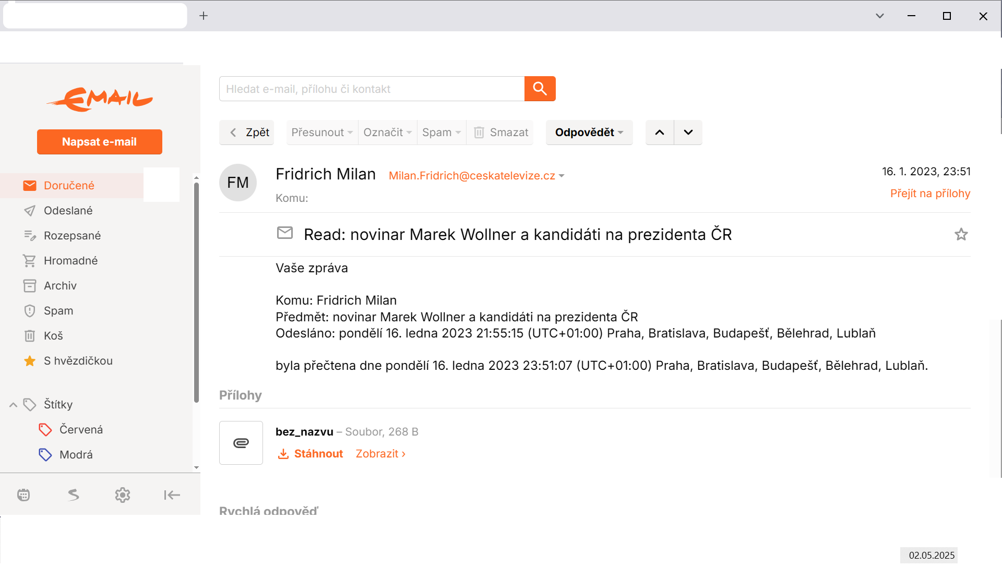This screenshot has width=1002, height=567.
Task: Click the Napsat e-mail button
Action: coord(99,142)
